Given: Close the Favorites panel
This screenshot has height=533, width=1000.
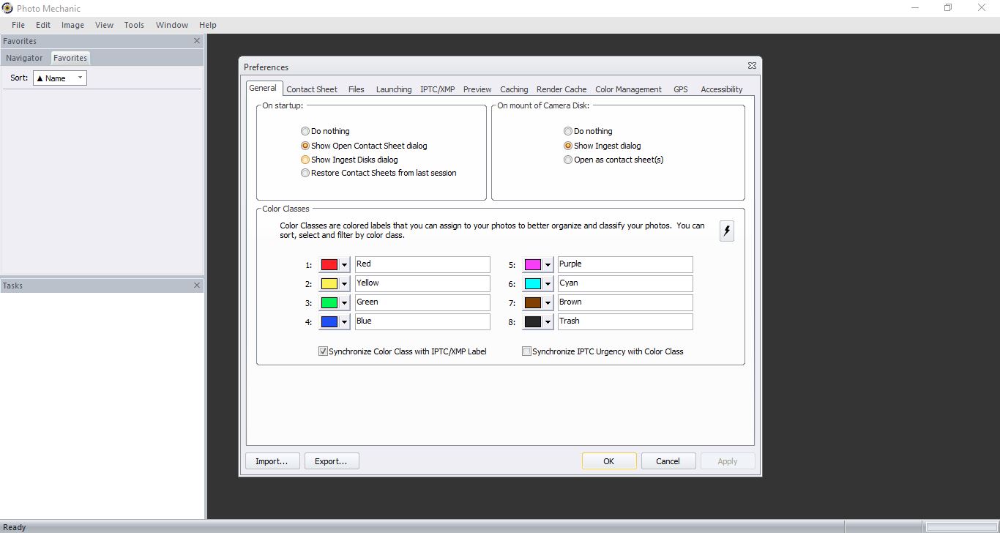Looking at the screenshot, I should (197, 41).
